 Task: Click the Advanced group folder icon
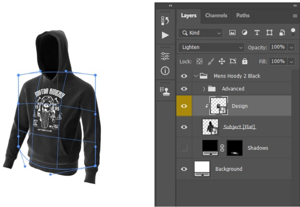212,89
